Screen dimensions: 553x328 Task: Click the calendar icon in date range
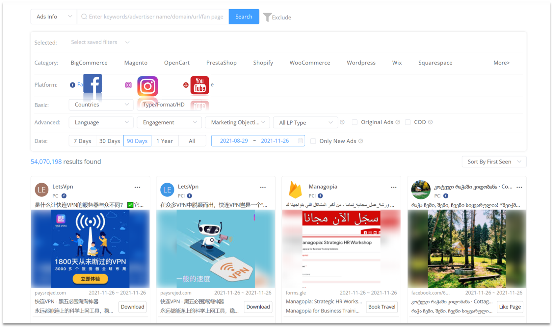coord(300,141)
